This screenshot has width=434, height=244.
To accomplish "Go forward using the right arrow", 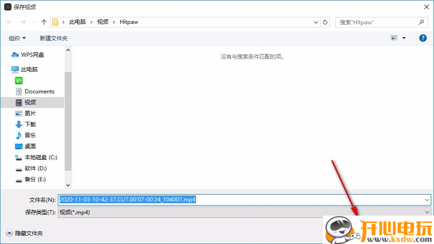I will pos(22,22).
